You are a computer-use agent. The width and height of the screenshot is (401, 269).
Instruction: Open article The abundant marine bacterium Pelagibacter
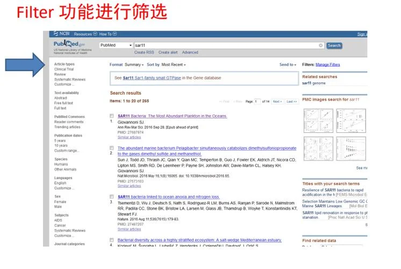[x=207, y=151]
